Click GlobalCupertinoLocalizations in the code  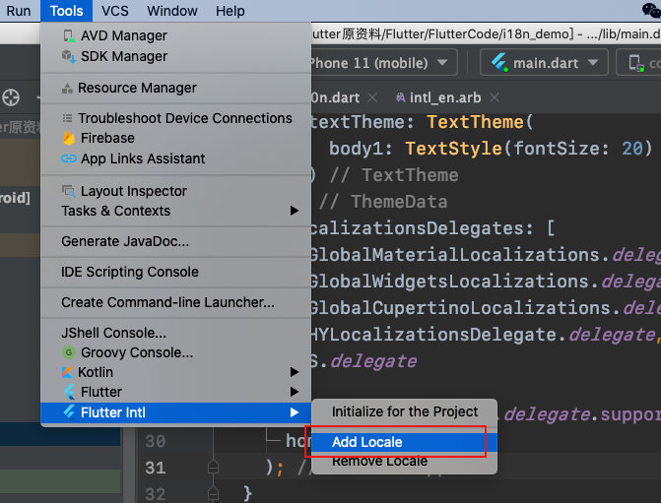coord(461,308)
